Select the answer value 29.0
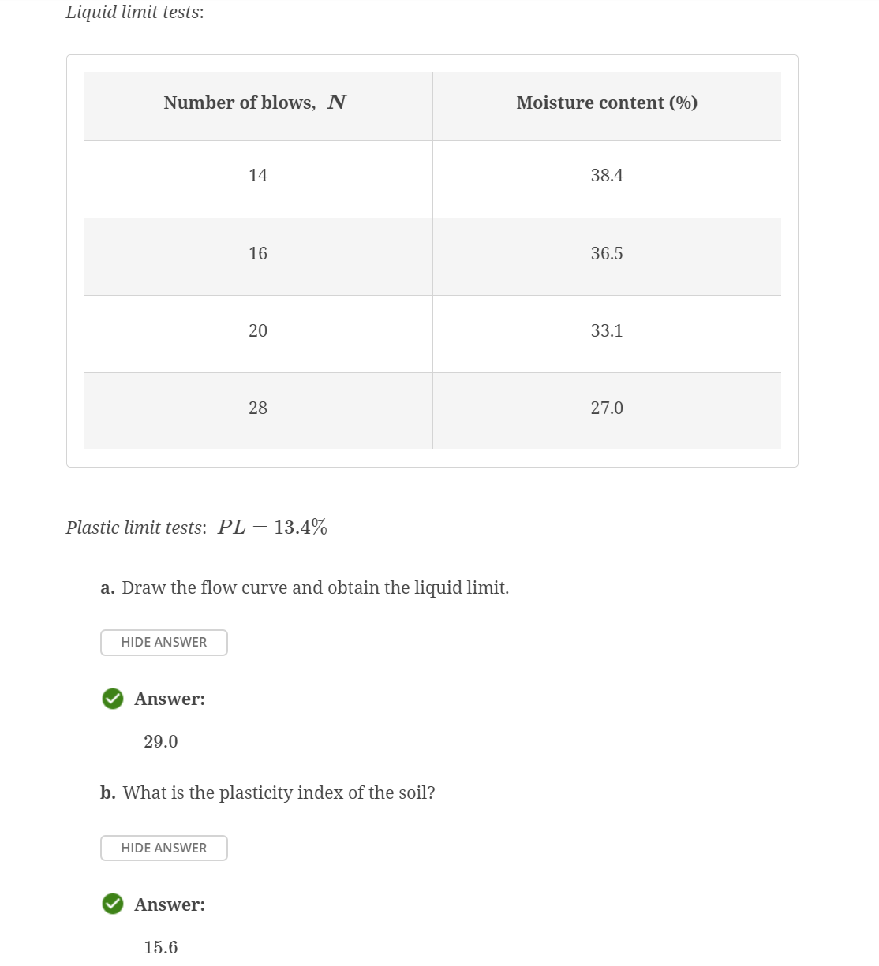Screen dimensions: 879x966 click(x=160, y=741)
